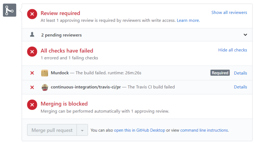The width and height of the screenshot is (254, 143).
Task: Click the failed status X for Murdock
Action: pos(32,73)
